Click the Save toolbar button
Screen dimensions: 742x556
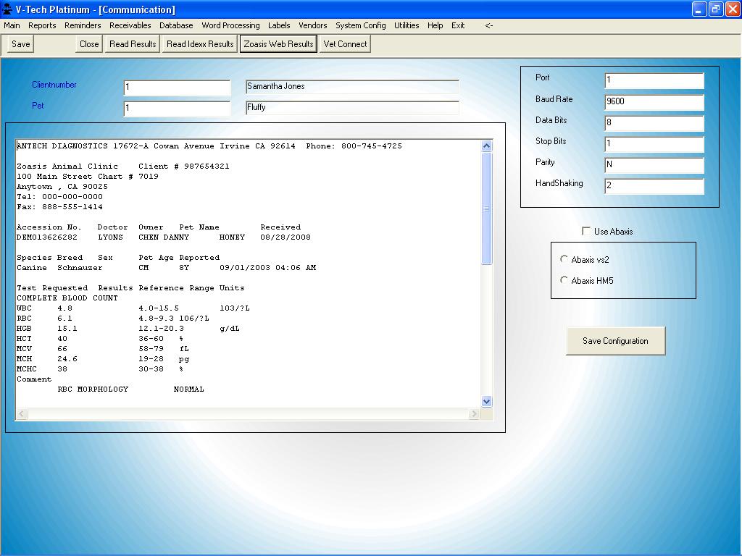point(20,44)
